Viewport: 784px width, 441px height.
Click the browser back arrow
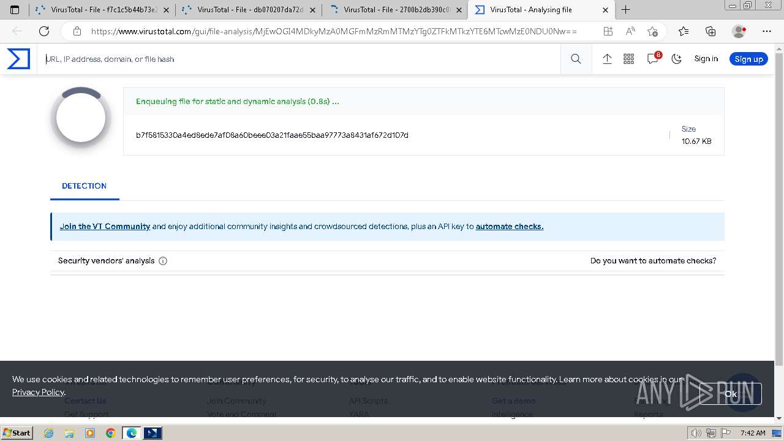17,31
